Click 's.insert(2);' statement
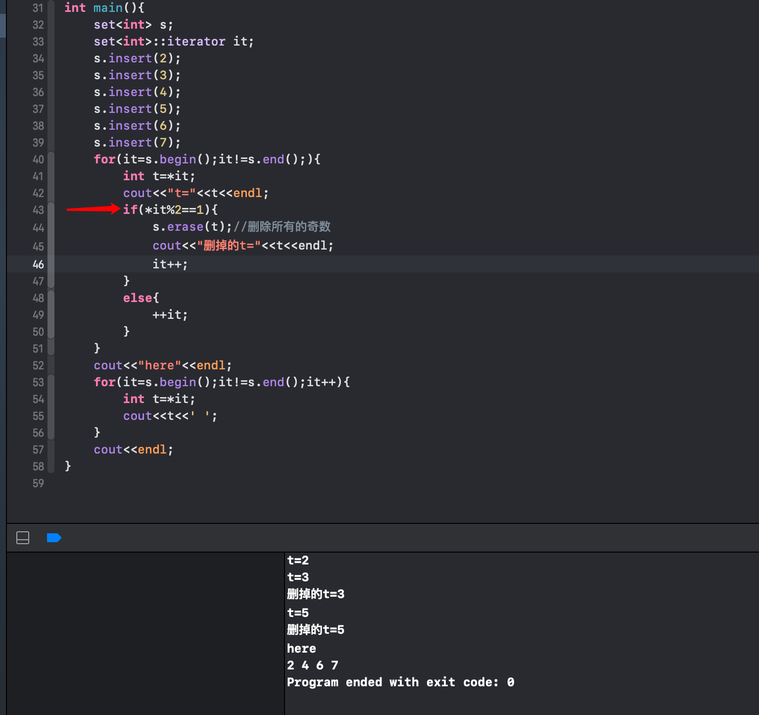This screenshot has height=715, width=759. click(137, 58)
